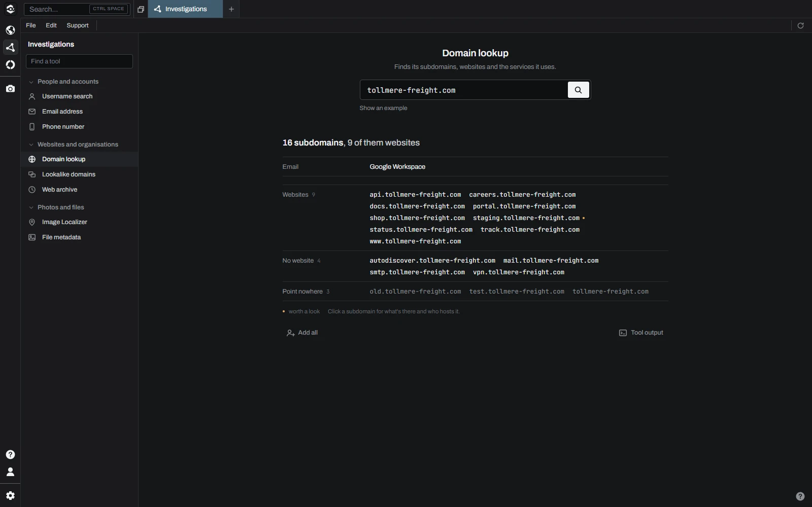The height and width of the screenshot is (507, 812).
Task: Click Show an example link
Action: pyautogui.click(x=383, y=108)
